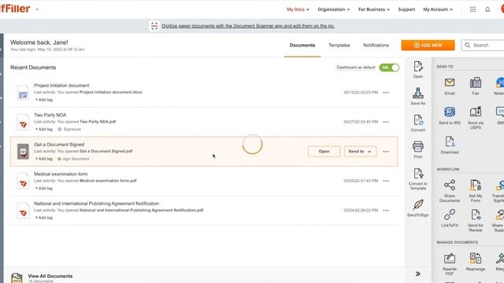The width and height of the screenshot is (504, 283).
Task: Click the Signature tag on Two Party NDA
Action: [x=69, y=129]
